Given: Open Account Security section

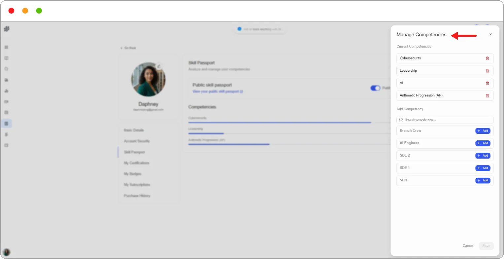Looking at the screenshot, I should click(137, 141).
